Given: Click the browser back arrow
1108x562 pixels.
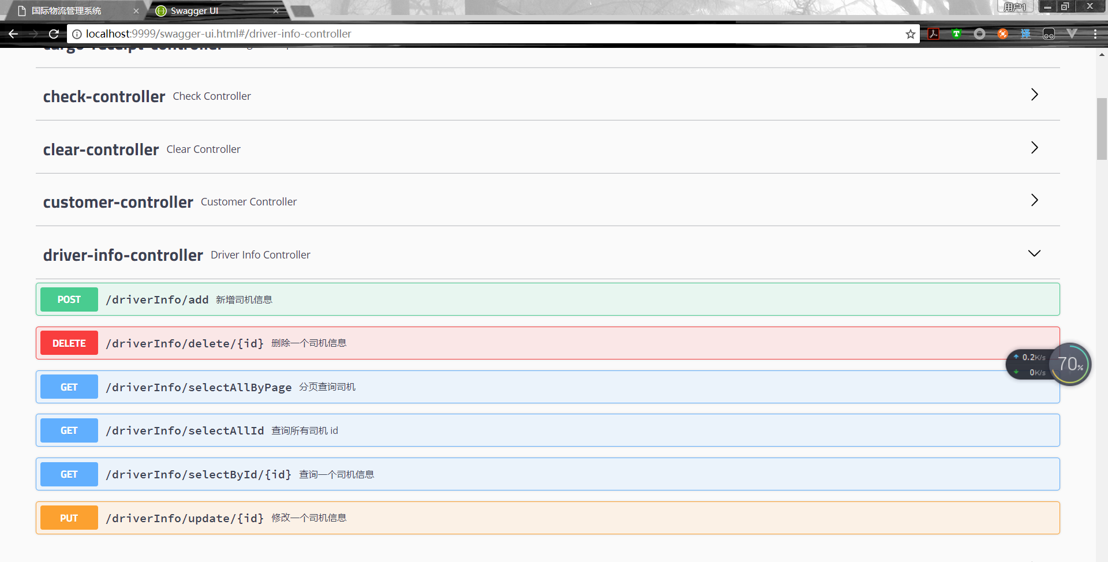Looking at the screenshot, I should tap(13, 34).
